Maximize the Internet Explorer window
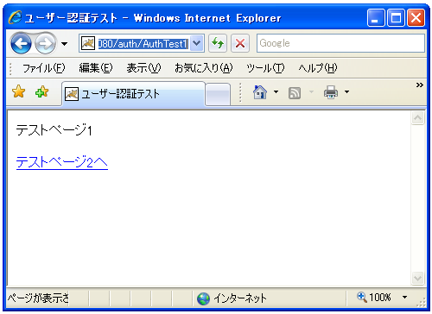The width and height of the screenshot is (432, 314). click(x=396, y=18)
